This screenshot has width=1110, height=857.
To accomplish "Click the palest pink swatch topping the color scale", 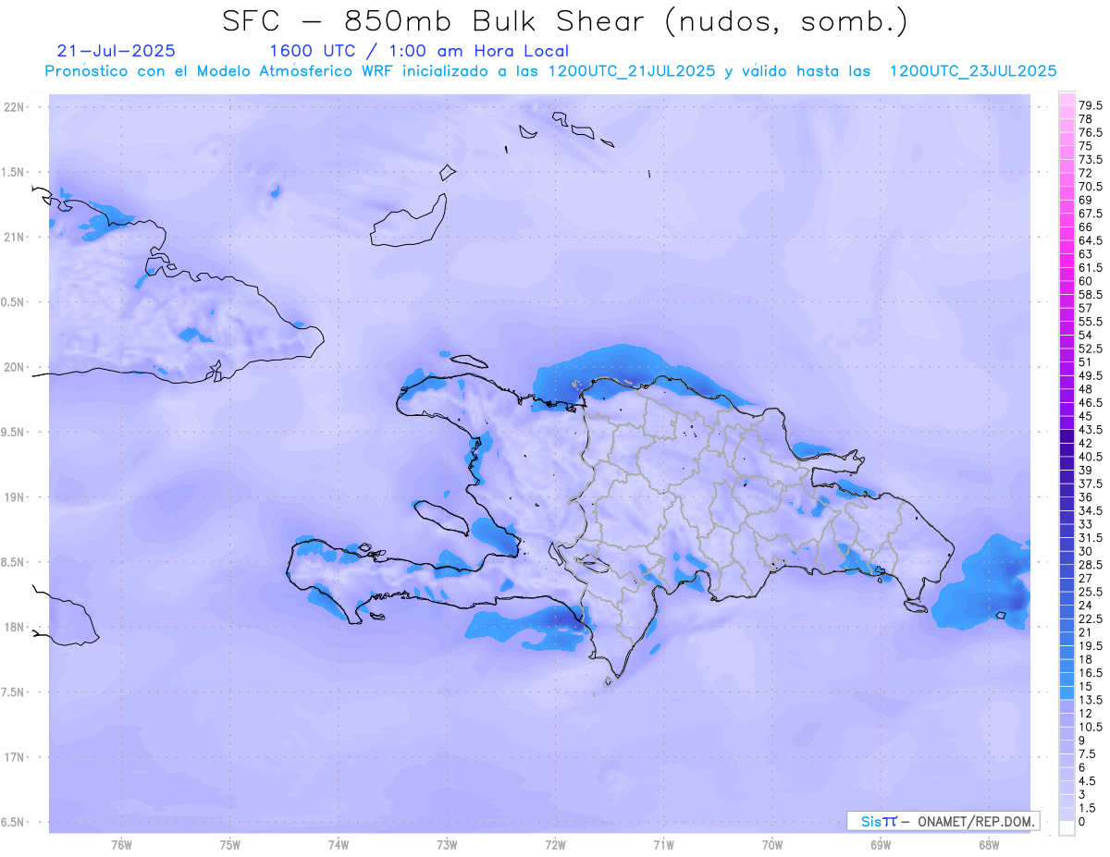I will tap(1067, 99).
